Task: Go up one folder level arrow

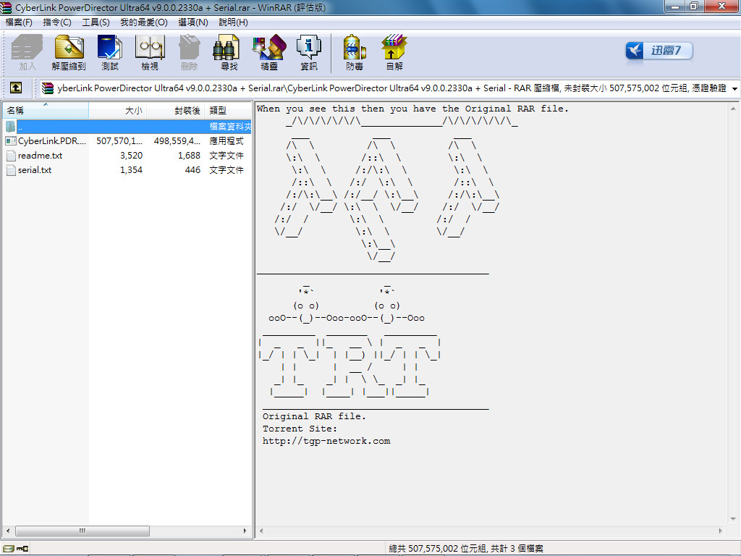Action: (x=16, y=88)
